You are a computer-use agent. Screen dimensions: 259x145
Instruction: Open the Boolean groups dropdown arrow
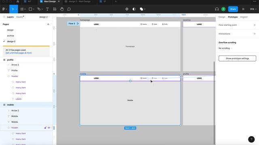click(145, 9)
